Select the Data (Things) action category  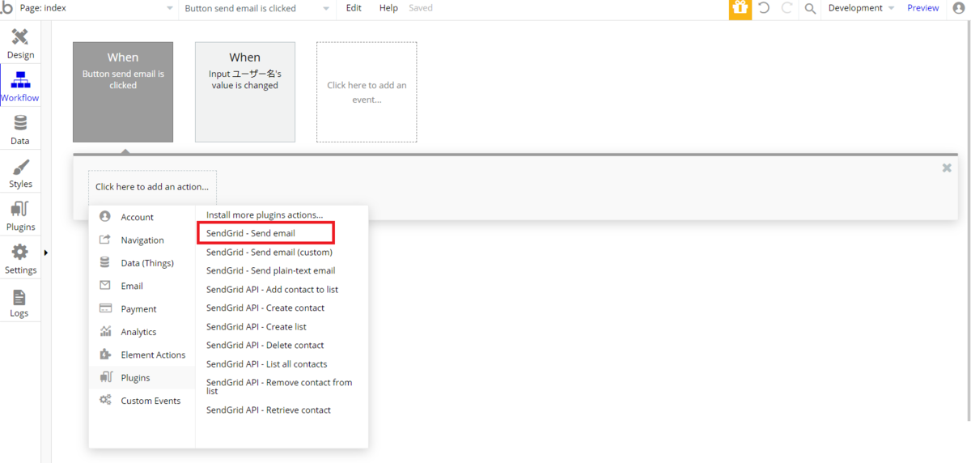(x=142, y=263)
